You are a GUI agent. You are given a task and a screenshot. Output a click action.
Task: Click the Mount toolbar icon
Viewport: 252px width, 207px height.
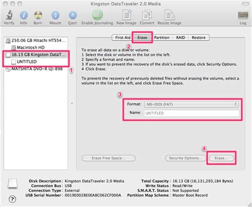coord(55,15)
